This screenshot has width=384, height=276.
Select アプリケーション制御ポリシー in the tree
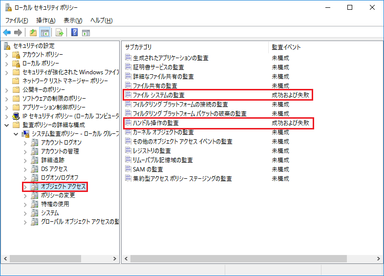point(54,107)
